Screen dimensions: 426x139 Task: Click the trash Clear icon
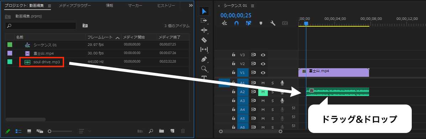click(x=183, y=131)
